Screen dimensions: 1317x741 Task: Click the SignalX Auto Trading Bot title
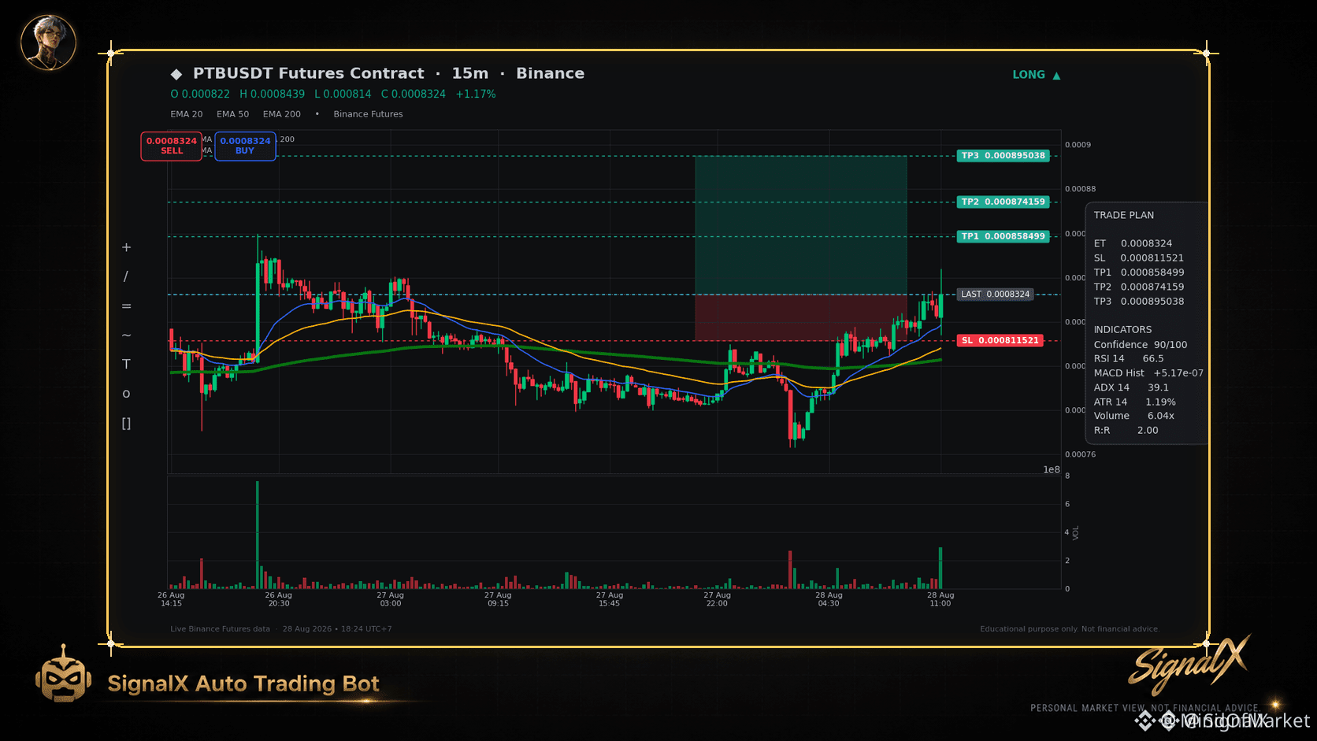coord(243,684)
